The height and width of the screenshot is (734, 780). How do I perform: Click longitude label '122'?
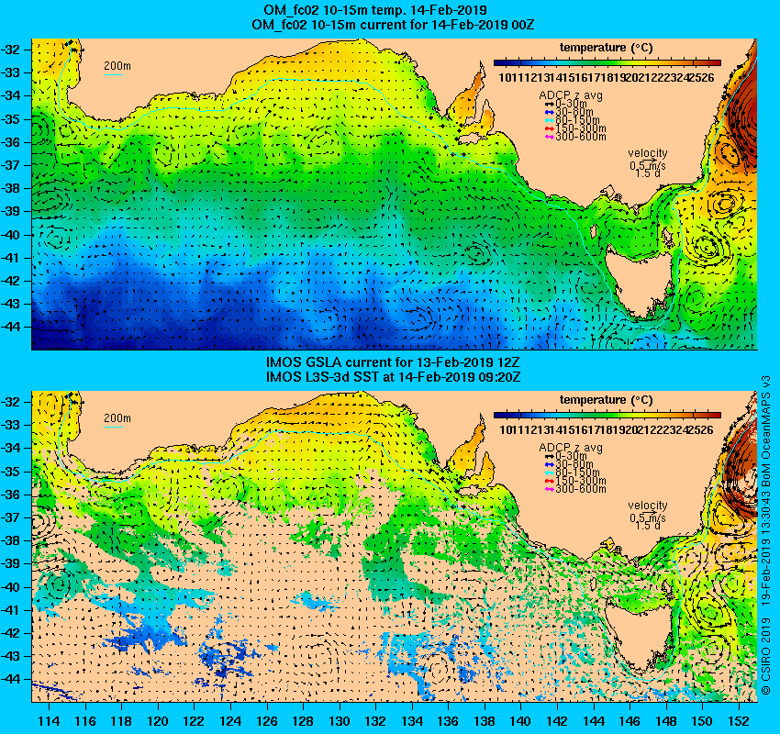click(x=194, y=720)
